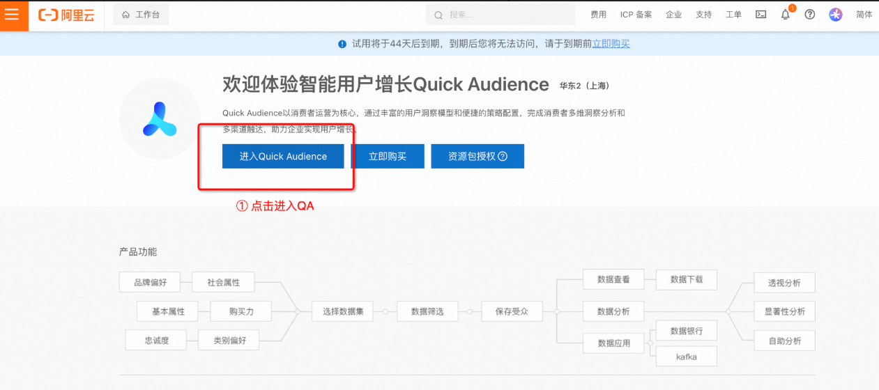Click the 数据下载 box
The image size is (879, 390).
[687, 279]
